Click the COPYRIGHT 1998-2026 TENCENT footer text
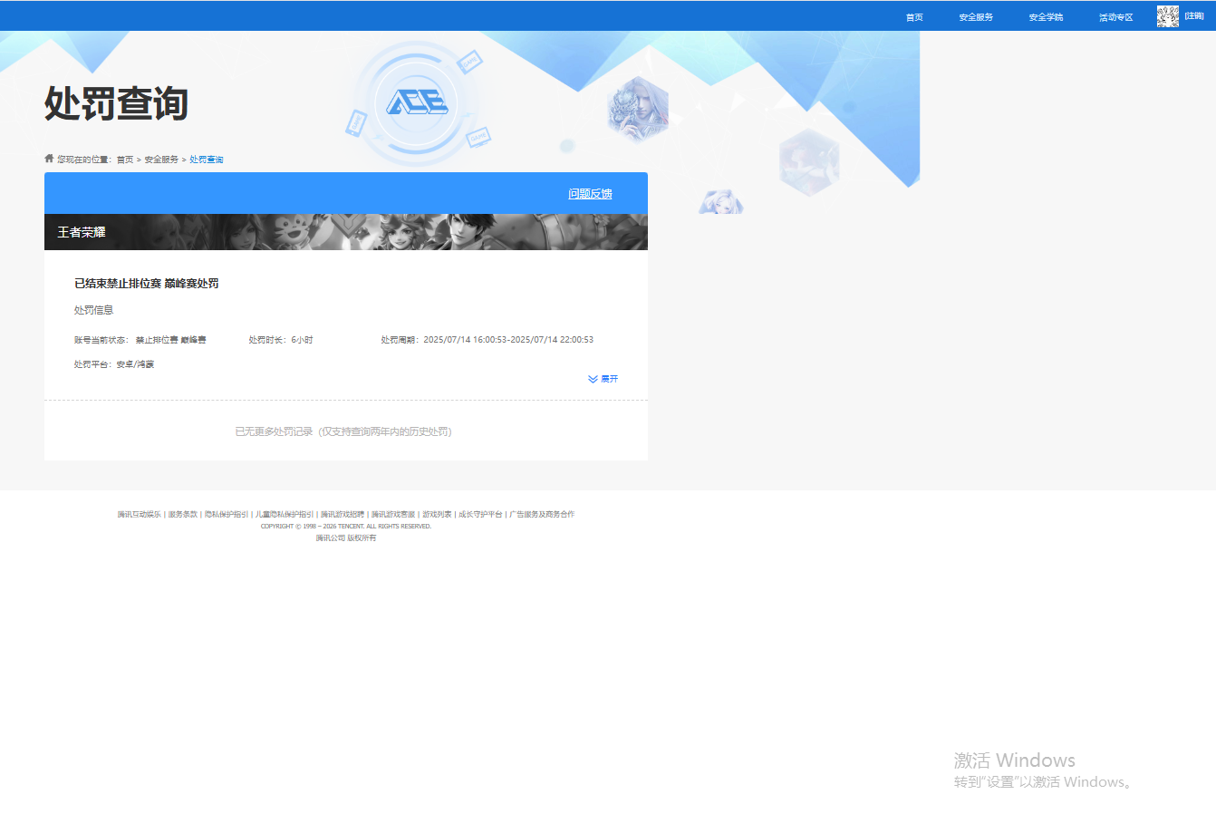1216x833 pixels. click(346, 527)
